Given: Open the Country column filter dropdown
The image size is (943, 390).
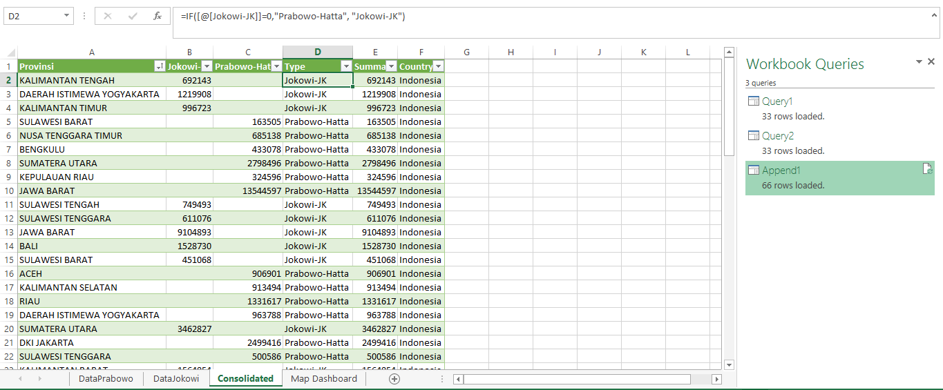Looking at the screenshot, I should pos(438,66).
